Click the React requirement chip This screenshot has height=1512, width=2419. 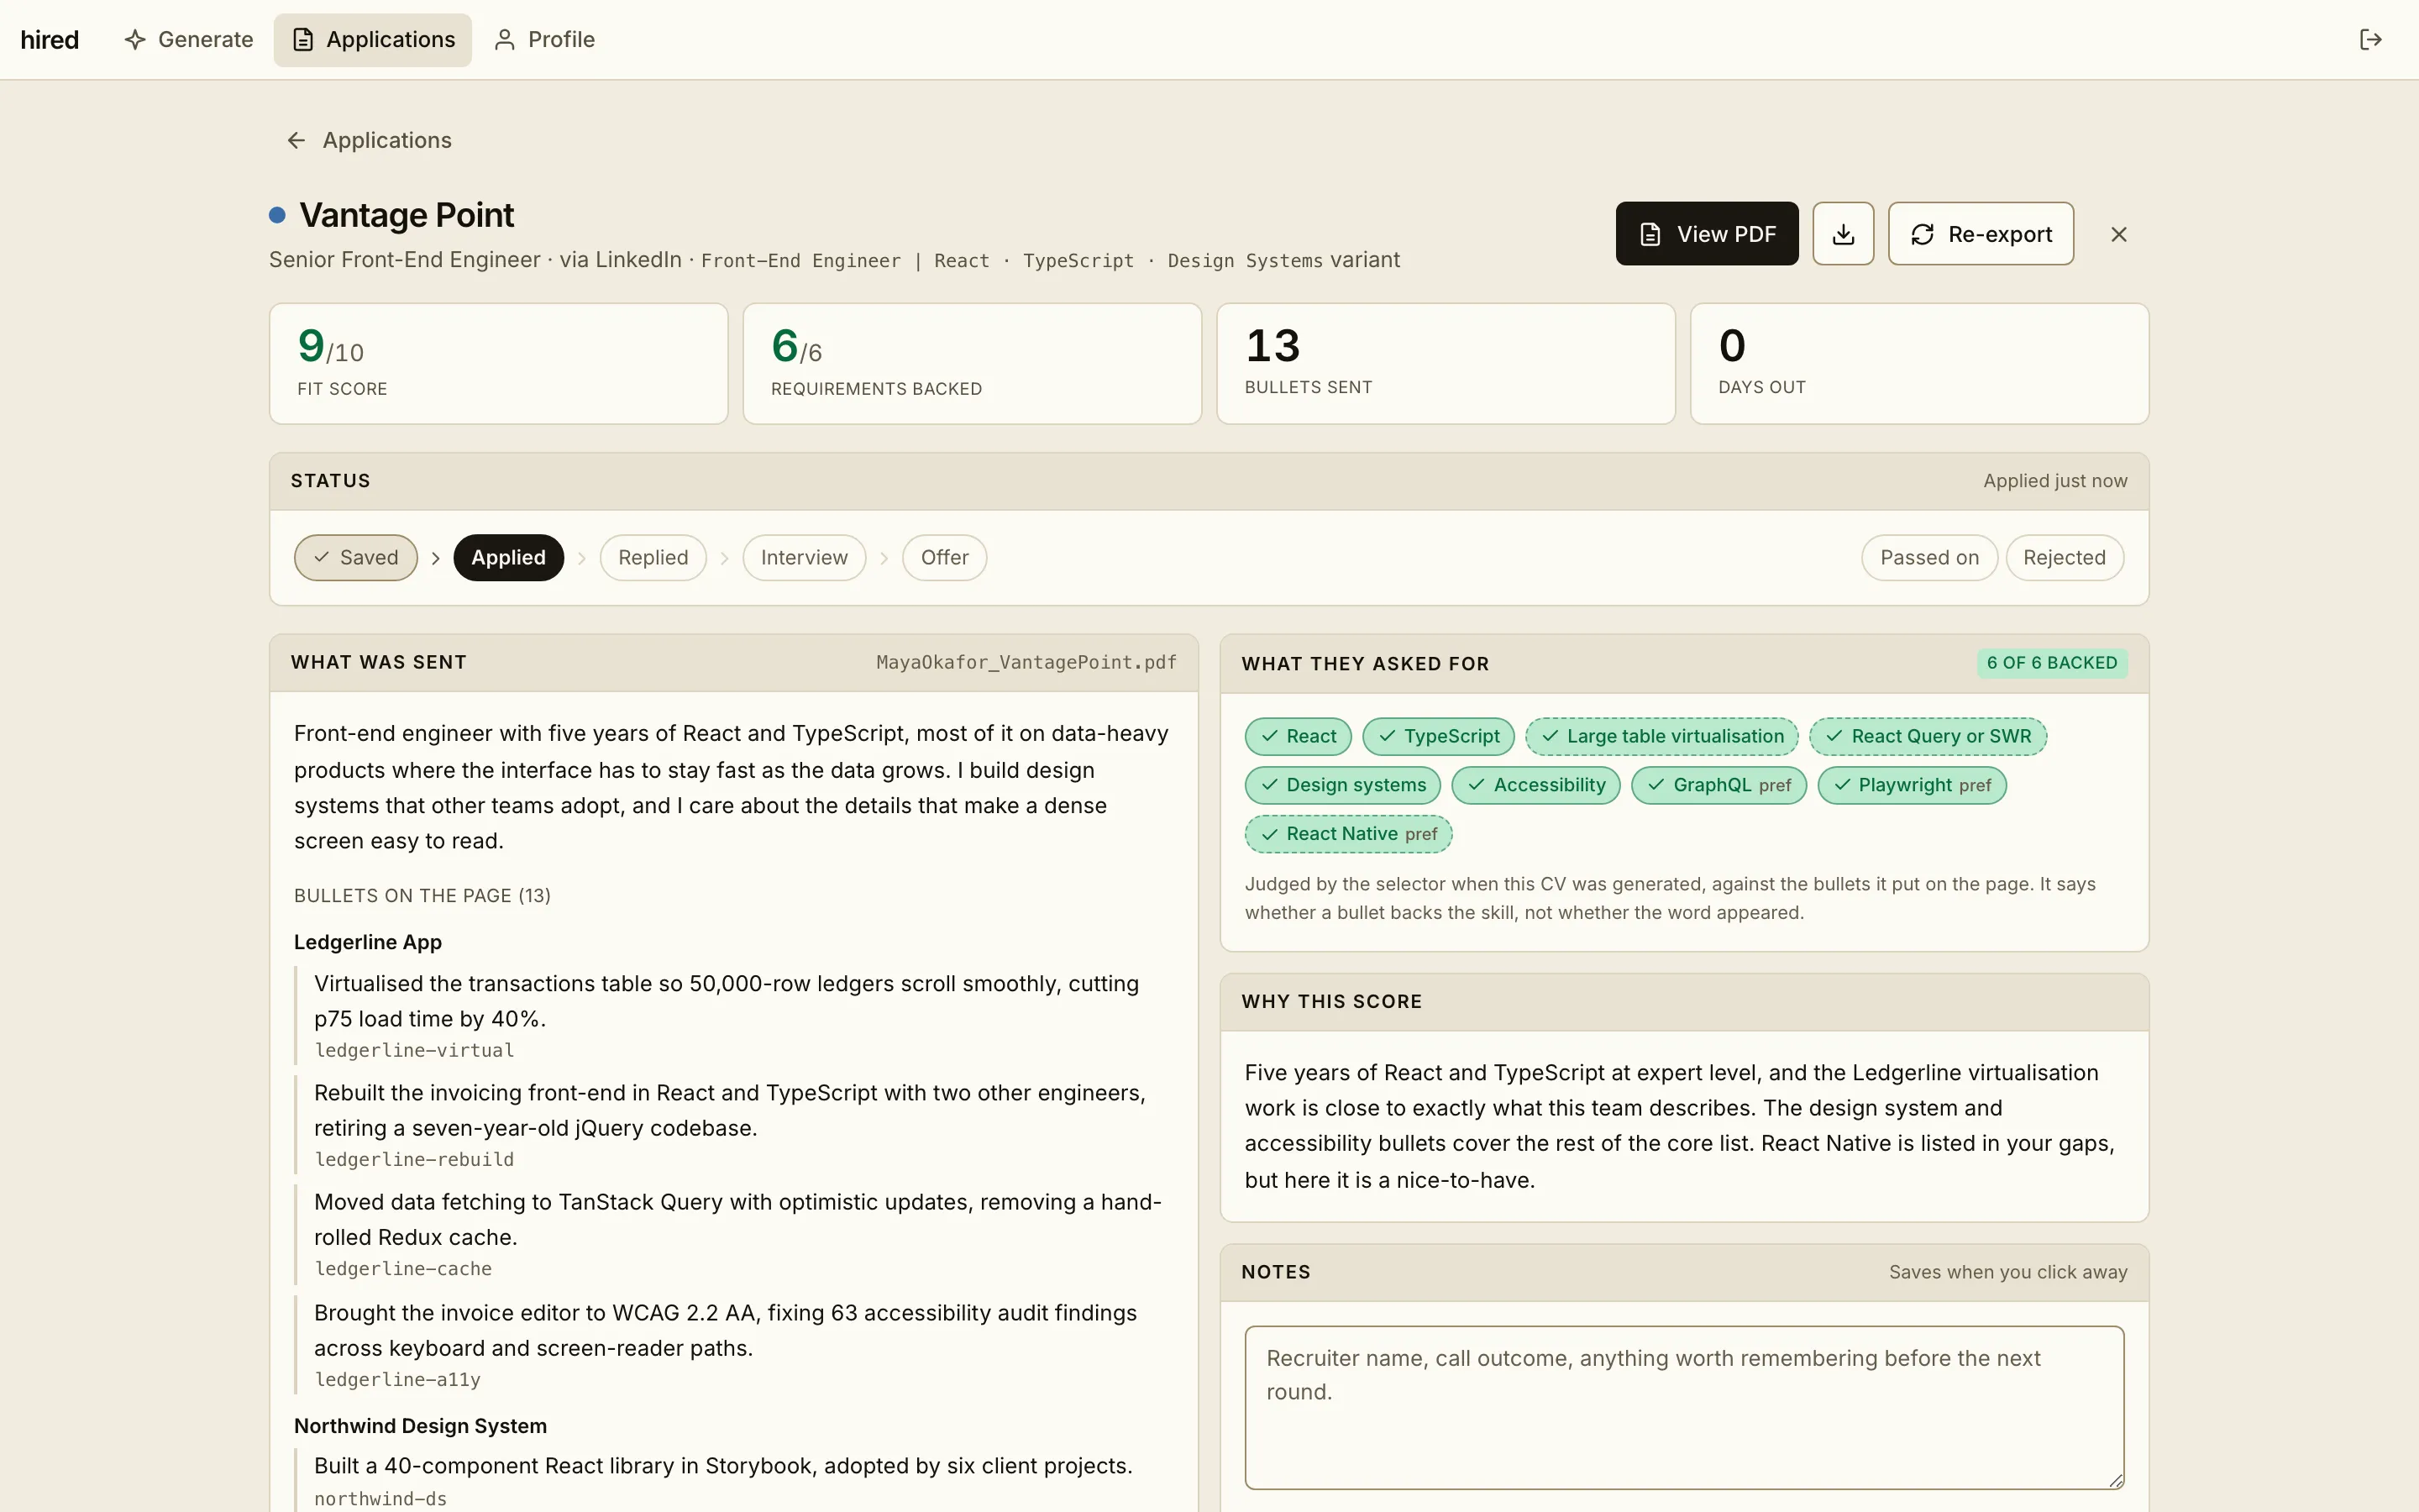[1298, 736]
